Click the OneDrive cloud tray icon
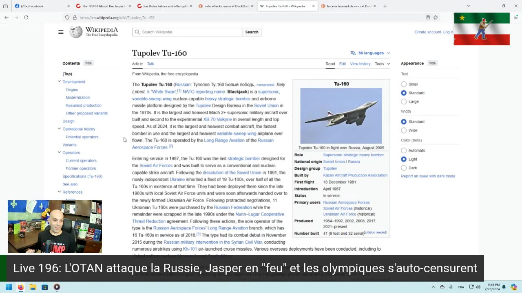The image size is (522, 293). pos(442,287)
